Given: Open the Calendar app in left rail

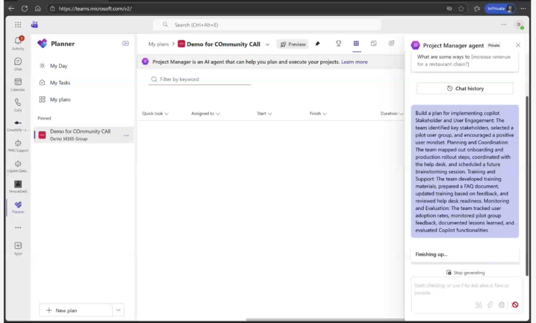Looking at the screenshot, I should tap(18, 84).
